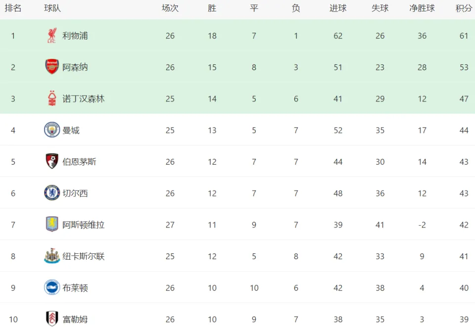Viewport: 475px width, 329px height.
Task: Click the Brighton seagull badge icon
Action: [x=52, y=287]
